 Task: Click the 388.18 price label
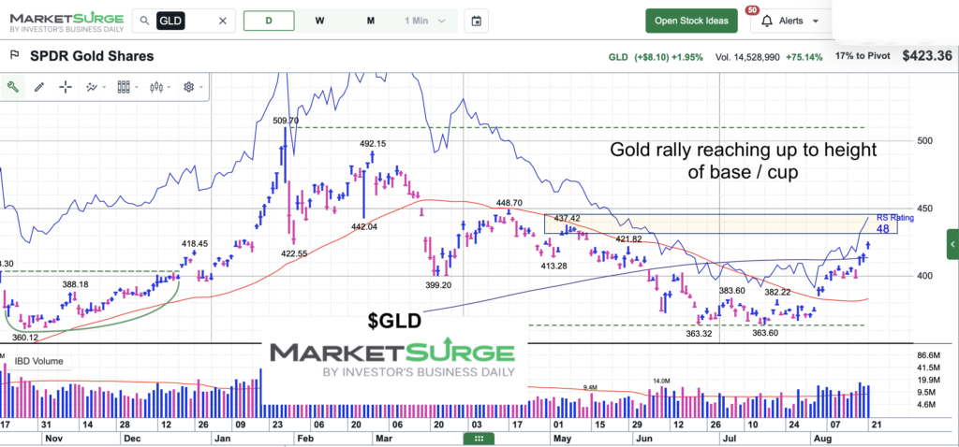(x=75, y=284)
